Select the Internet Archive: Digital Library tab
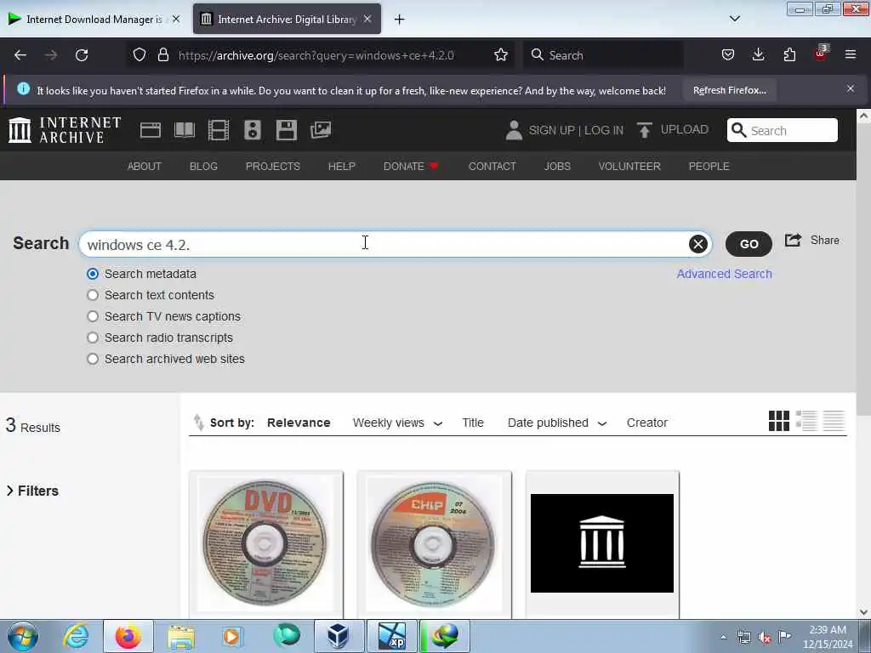 tap(287, 20)
